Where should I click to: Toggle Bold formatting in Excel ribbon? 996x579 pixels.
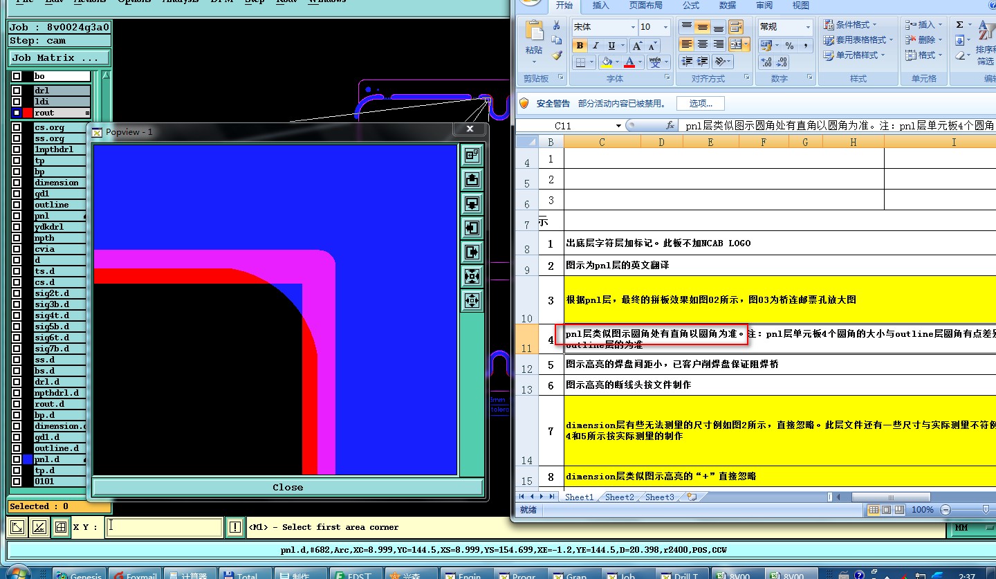pyautogui.click(x=580, y=46)
